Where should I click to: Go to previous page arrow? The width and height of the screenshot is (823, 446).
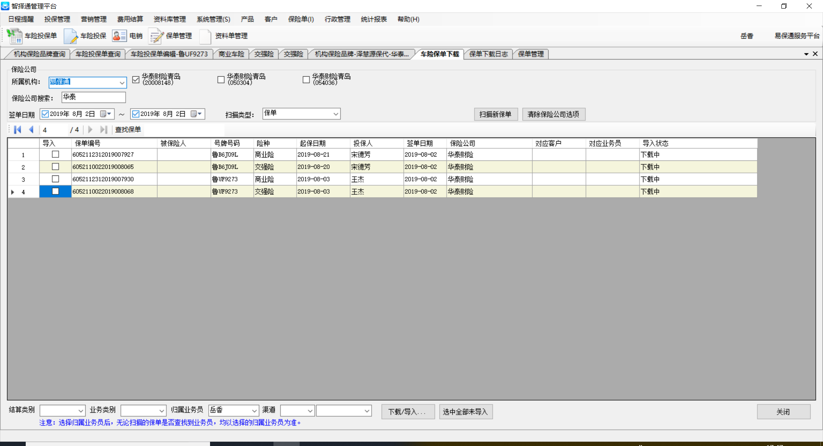click(31, 130)
